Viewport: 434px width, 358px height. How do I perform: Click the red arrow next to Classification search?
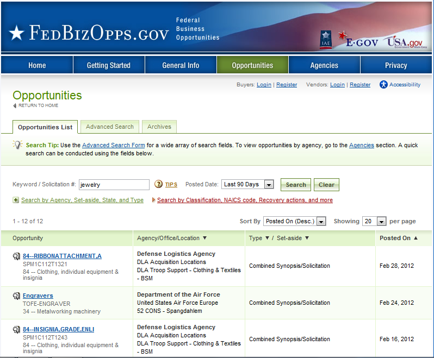point(153,199)
